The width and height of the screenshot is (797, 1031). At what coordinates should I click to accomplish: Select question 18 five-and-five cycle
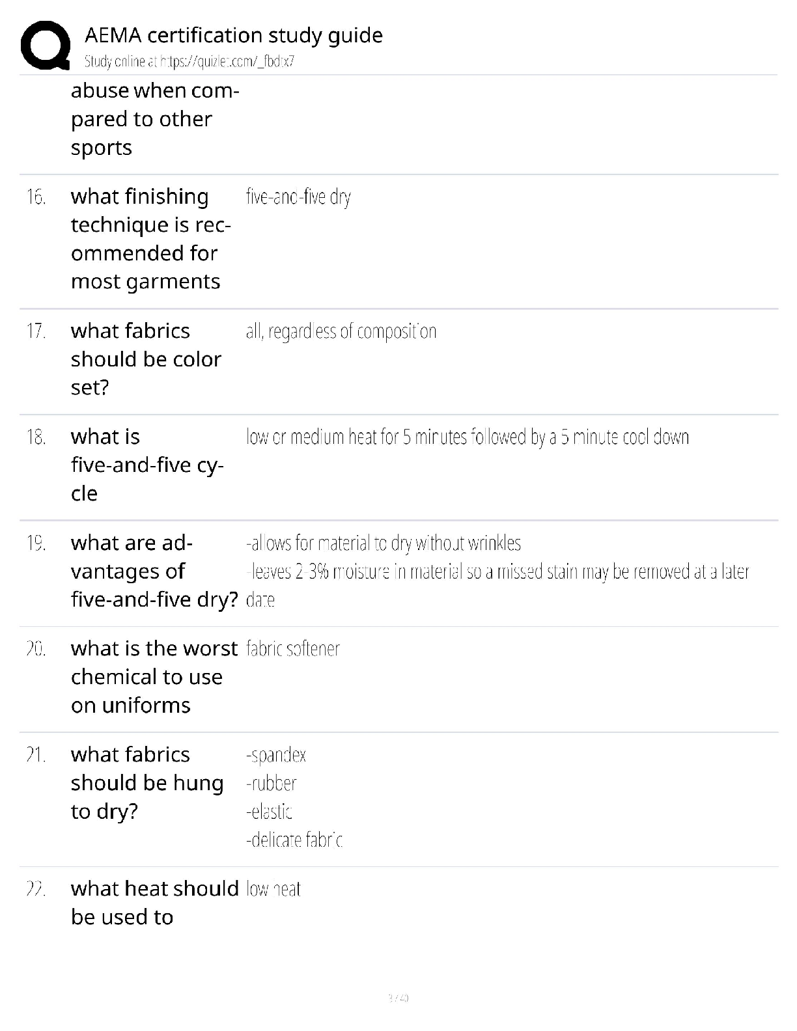[x=147, y=465]
